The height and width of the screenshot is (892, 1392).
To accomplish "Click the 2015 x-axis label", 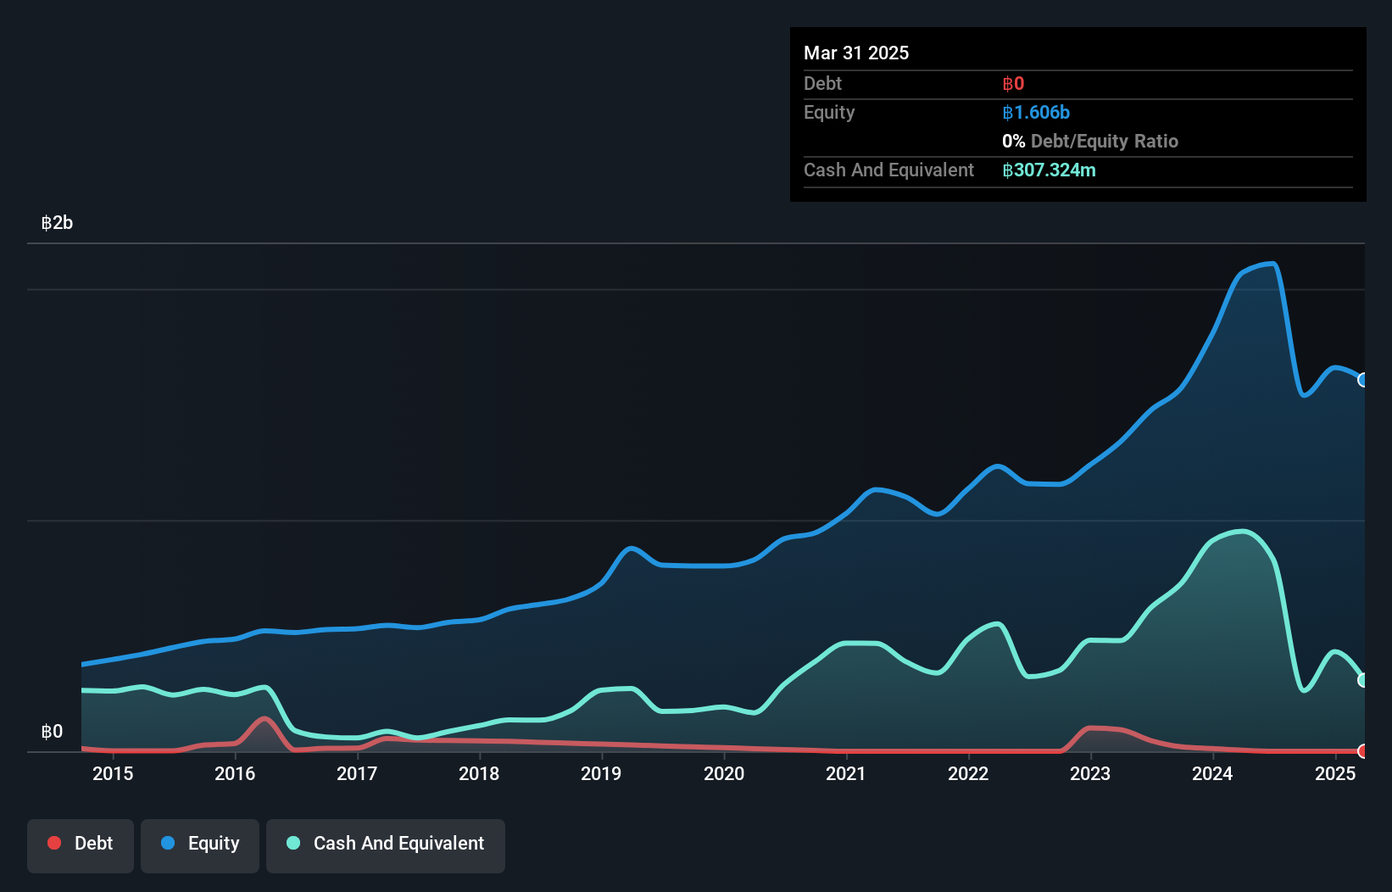I will pos(113,773).
